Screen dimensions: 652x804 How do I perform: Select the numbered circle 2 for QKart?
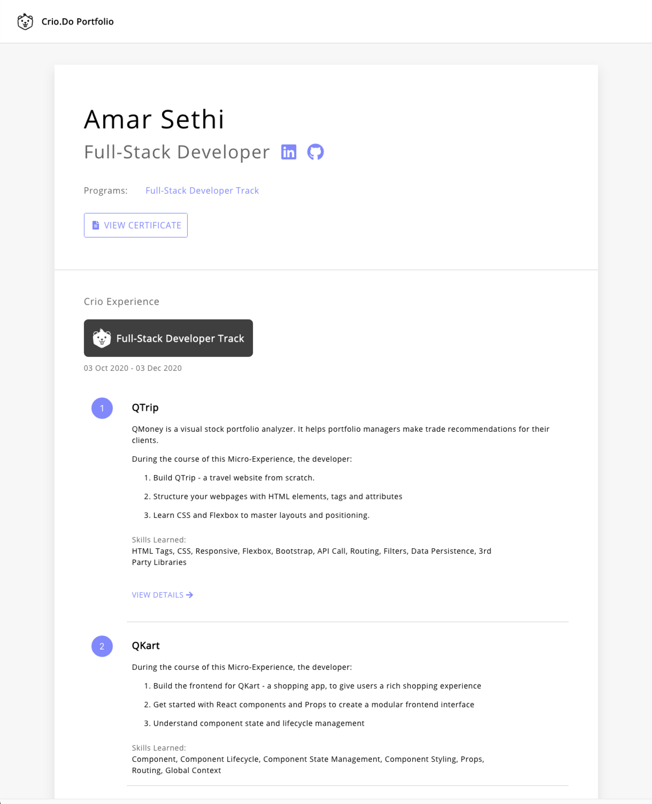click(102, 646)
